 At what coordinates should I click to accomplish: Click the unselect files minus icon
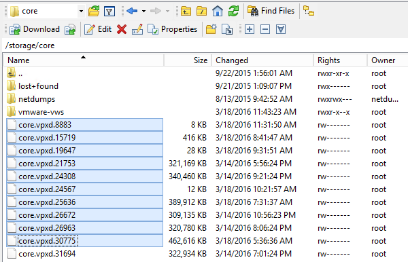(x=265, y=29)
